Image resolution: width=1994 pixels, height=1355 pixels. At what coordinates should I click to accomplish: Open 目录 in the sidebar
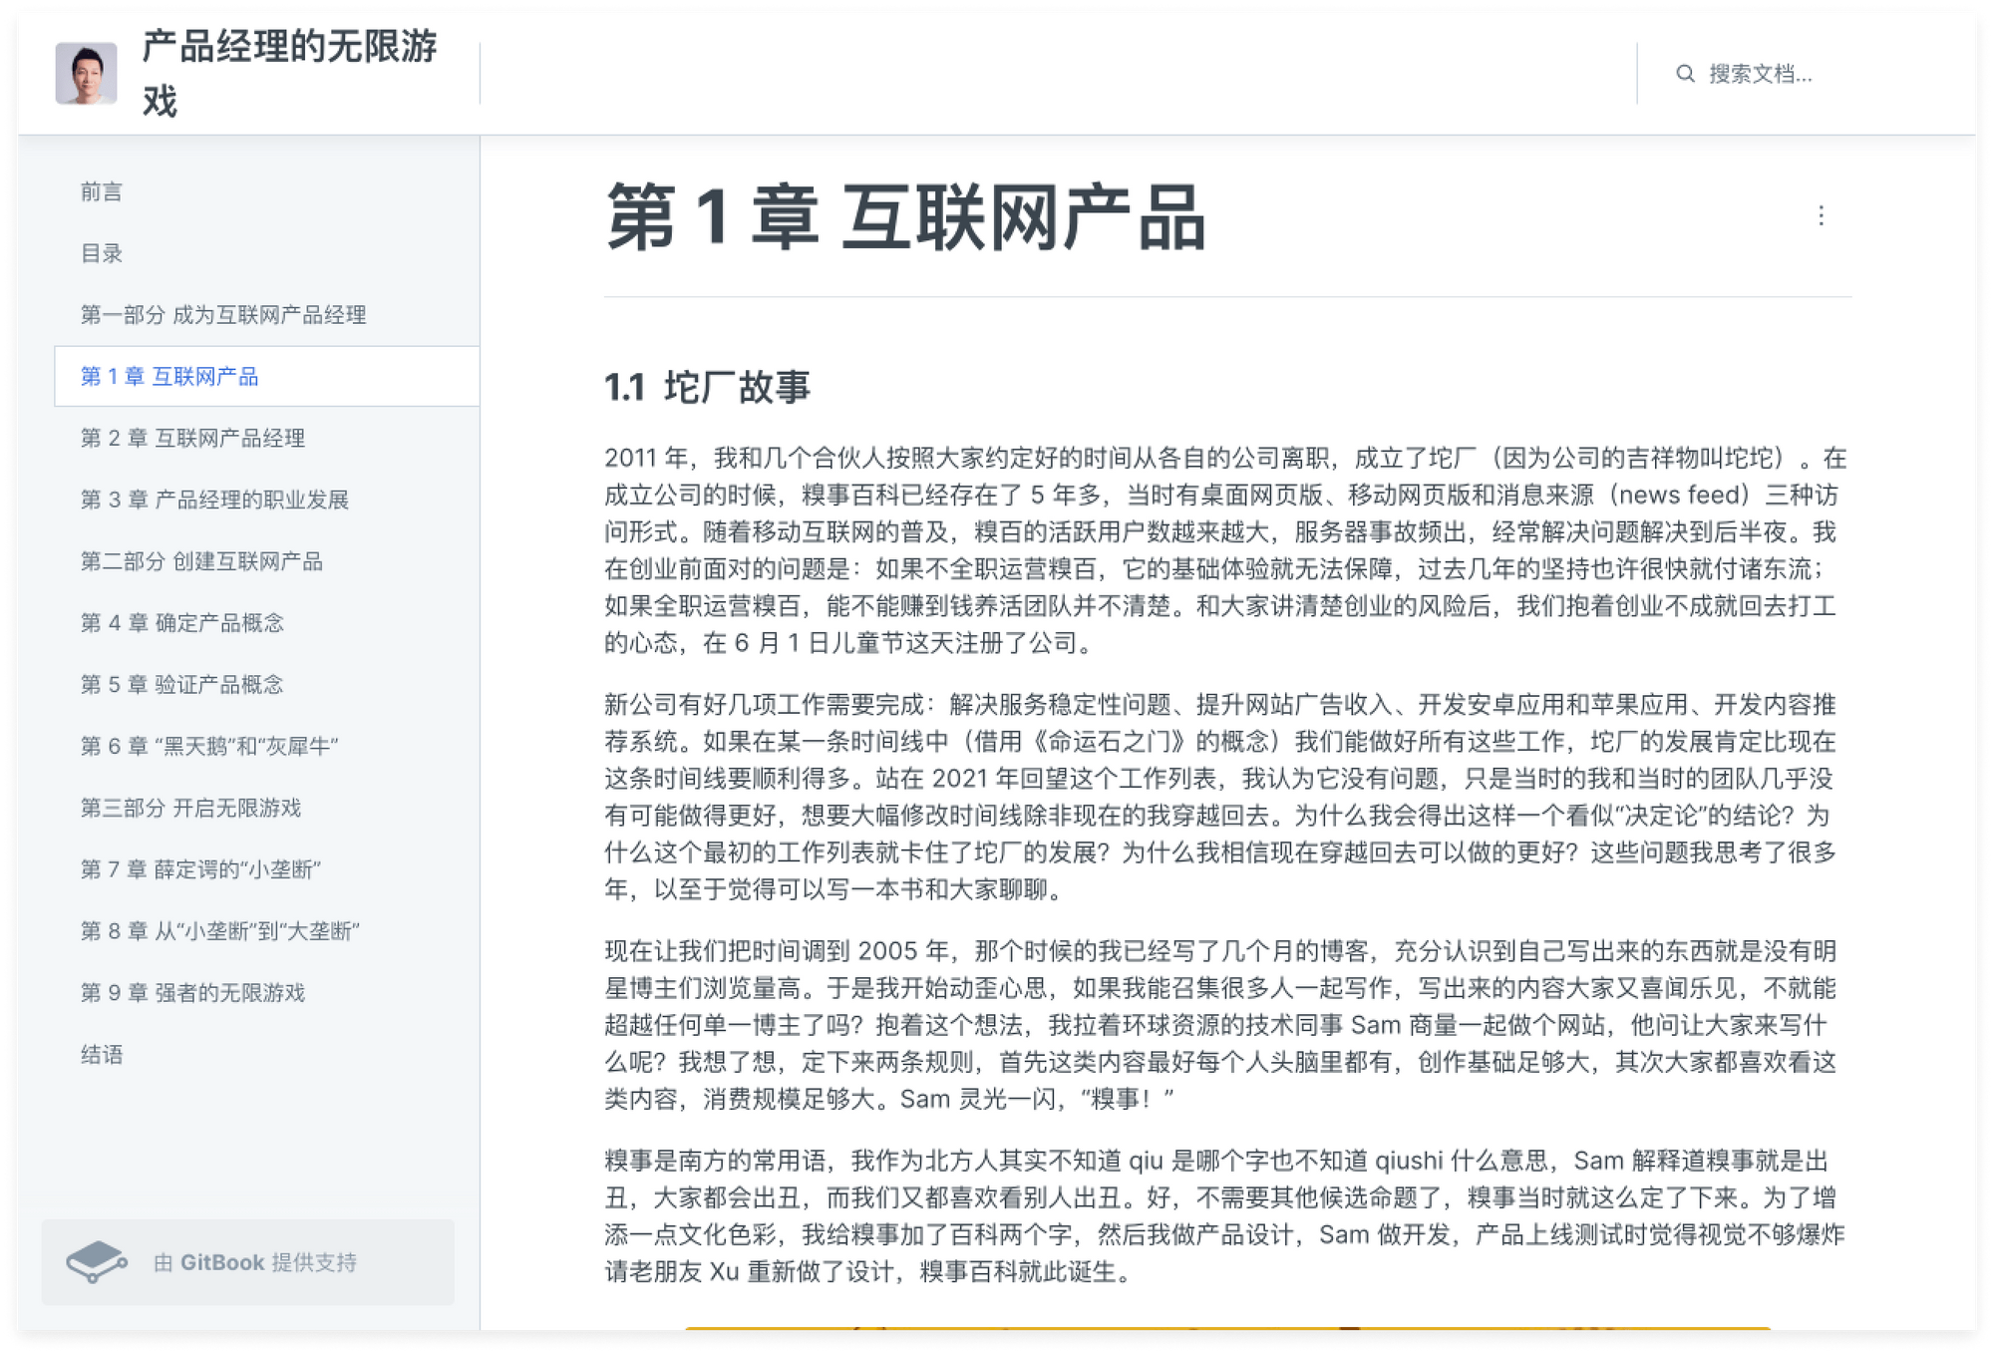click(102, 253)
